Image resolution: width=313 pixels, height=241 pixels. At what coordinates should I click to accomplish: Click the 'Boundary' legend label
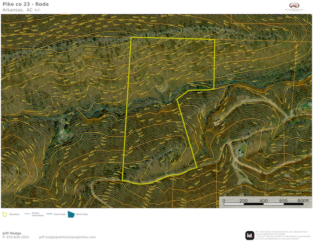[14, 214]
